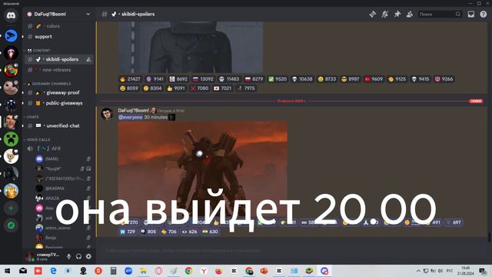Open the public-giveaways channel
Screen dimensions: 492x277
click(x=58, y=103)
